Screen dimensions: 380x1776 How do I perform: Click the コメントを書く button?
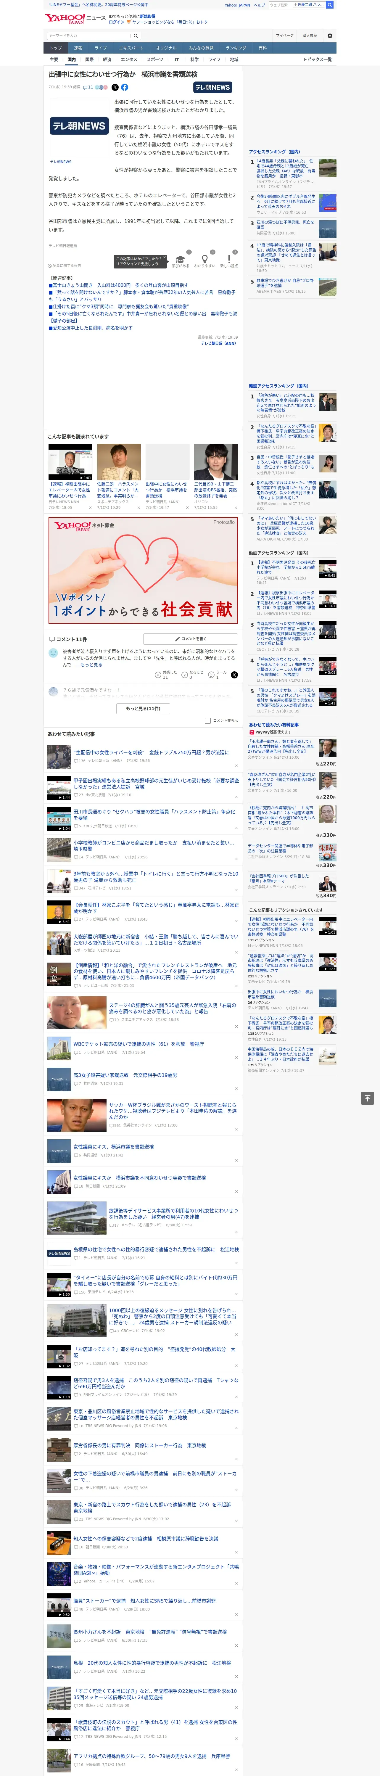tap(190, 639)
